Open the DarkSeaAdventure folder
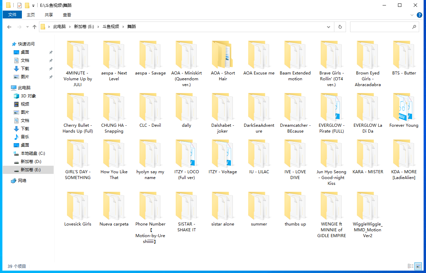 (x=259, y=113)
